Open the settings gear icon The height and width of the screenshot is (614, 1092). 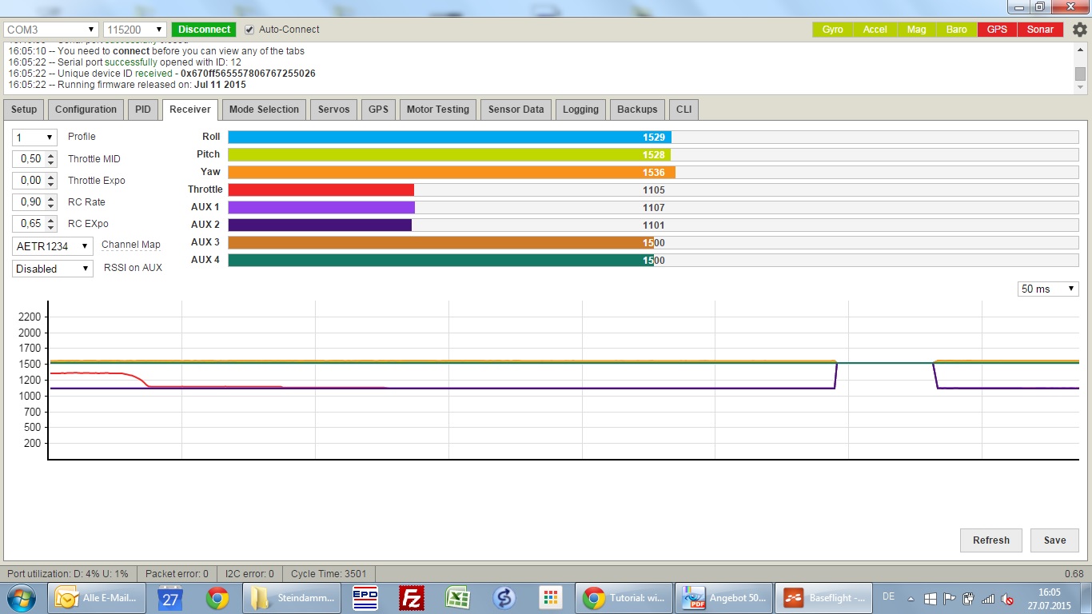[x=1079, y=30]
